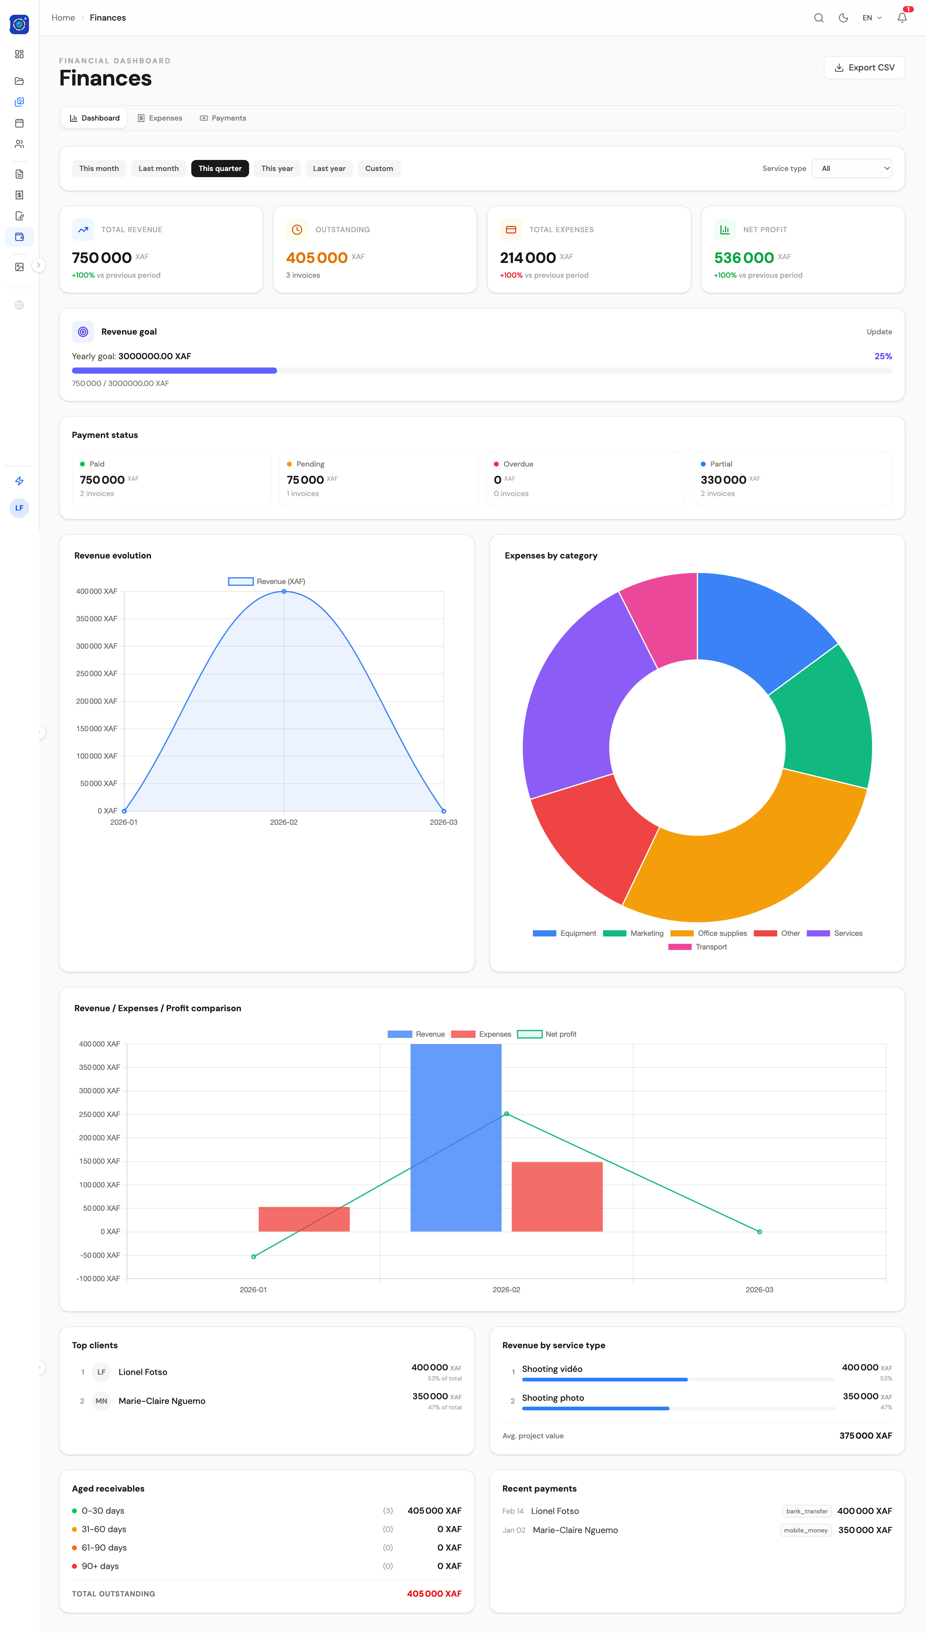This screenshot has width=925, height=1633.
Task: Click the search magnifier icon
Action: pyautogui.click(x=818, y=18)
